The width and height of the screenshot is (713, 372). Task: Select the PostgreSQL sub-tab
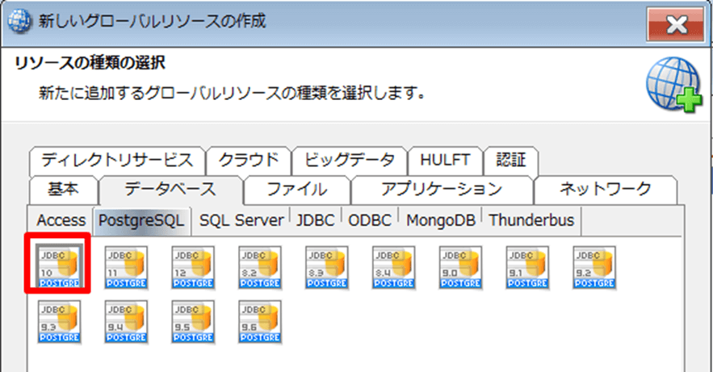pyautogui.click(x=141, y=221)
